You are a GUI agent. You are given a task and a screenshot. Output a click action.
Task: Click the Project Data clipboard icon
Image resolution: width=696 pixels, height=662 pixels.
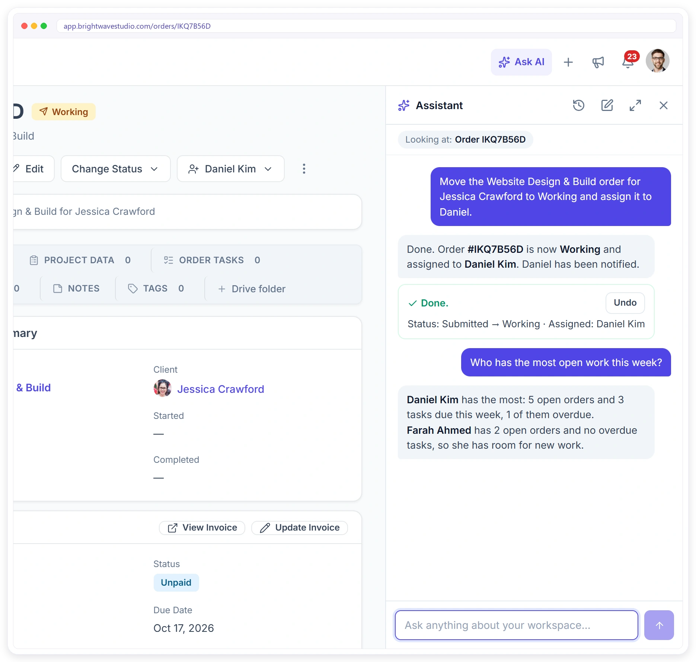pos(34,260)
